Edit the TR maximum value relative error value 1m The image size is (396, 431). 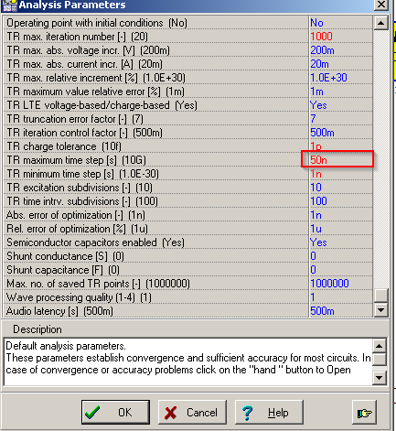(340, 92)
